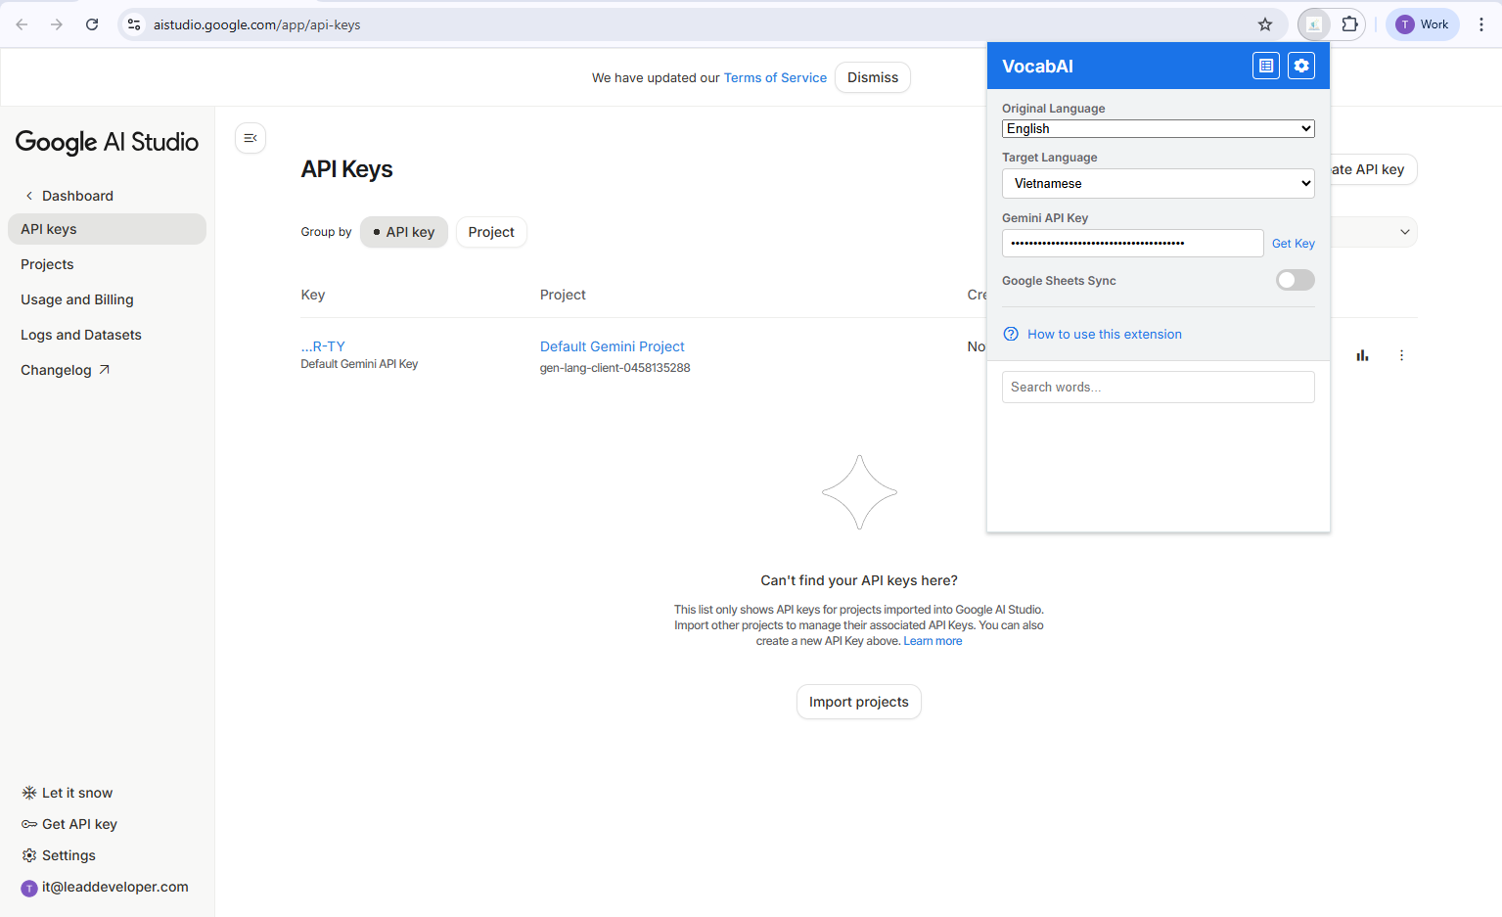Image resolution: width=1502 pixels, height=917 pixels.
Task: Expand the dropdown beside Create API key
Action: click(1403, 232)
